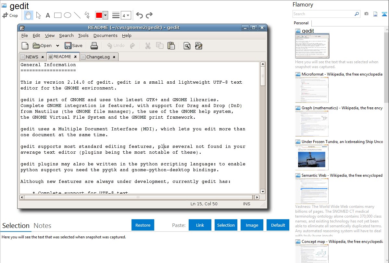The image size is (389, 263).
Task: Click gedit redo arrow icon
Action: (x=132, y=46)
